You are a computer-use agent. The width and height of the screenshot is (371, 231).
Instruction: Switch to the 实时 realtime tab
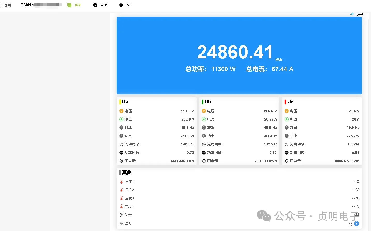tap(74, 5)
